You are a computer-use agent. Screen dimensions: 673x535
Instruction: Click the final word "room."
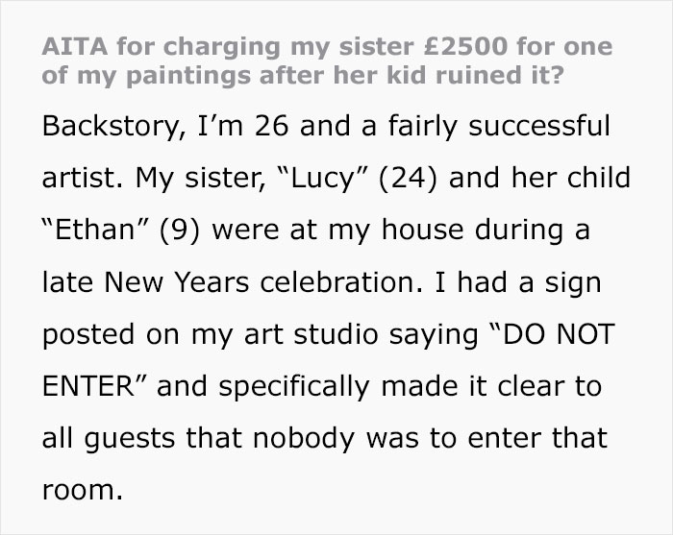tap(83, 492)
